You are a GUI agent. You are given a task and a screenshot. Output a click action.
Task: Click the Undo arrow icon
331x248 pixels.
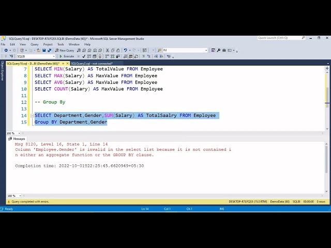pos(125,51)
